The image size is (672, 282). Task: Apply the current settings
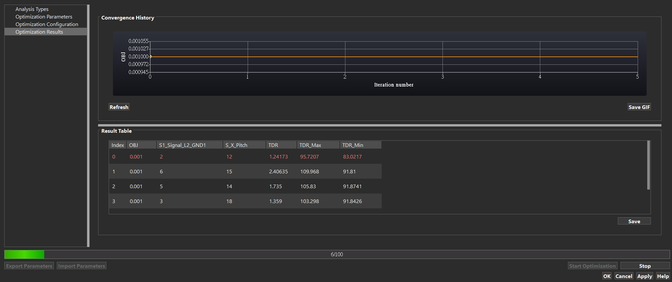tap(645, 276)
